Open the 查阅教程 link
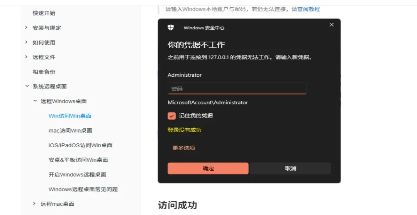This screenshot has height=215, width=417. click(309, 9)
